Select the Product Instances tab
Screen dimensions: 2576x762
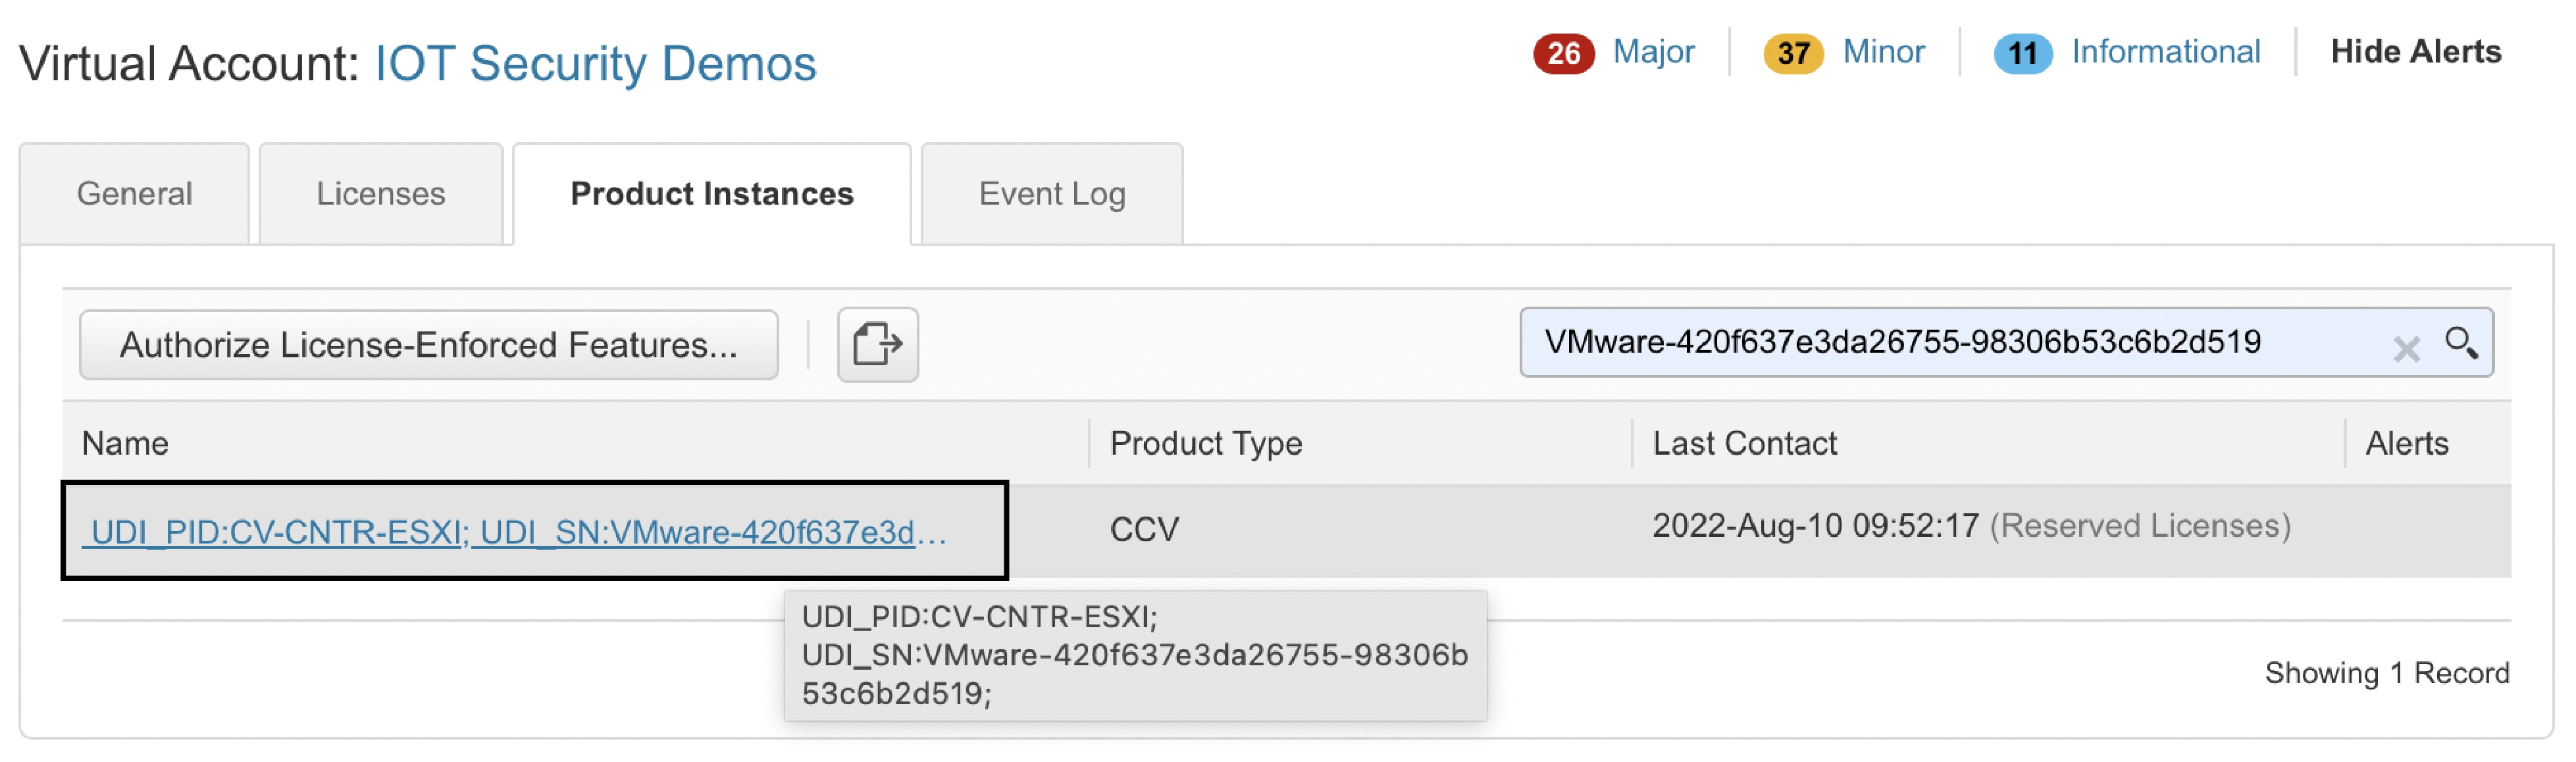[711, 193]
